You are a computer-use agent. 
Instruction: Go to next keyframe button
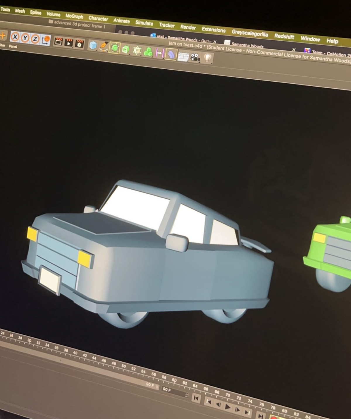tap(247, 412)
